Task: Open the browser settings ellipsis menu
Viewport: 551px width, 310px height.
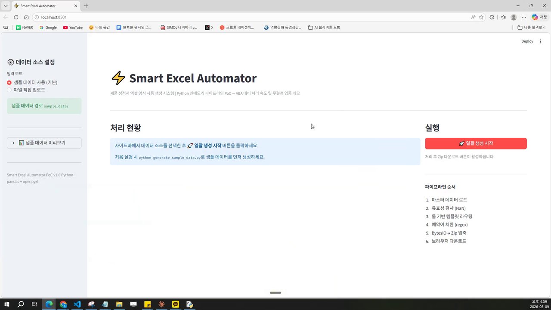Action: pyautogui.click(x=524, y=17)
